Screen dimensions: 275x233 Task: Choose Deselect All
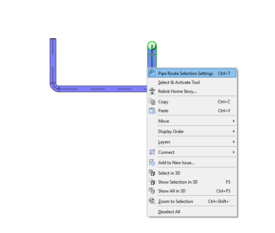192,212
